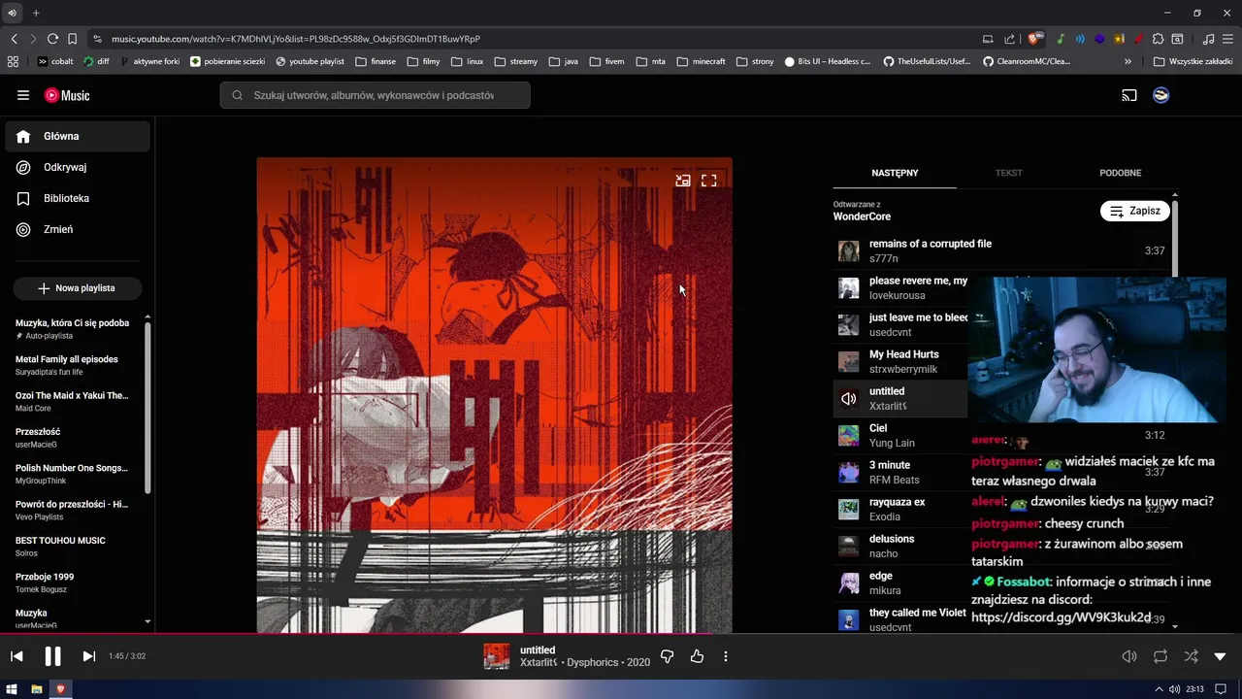Click the remains of a corrupted file thumbnail
1242x699 pixels.
[x=849, y=251]
